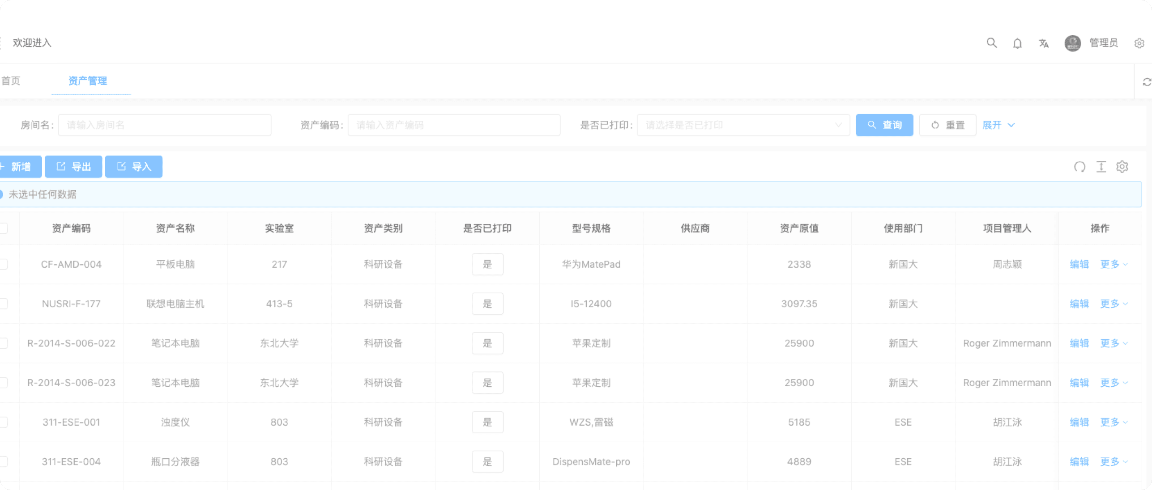Check the CF-AMD-004 row checkbox
1152x490 pixels.
click(x=4, y=264)
